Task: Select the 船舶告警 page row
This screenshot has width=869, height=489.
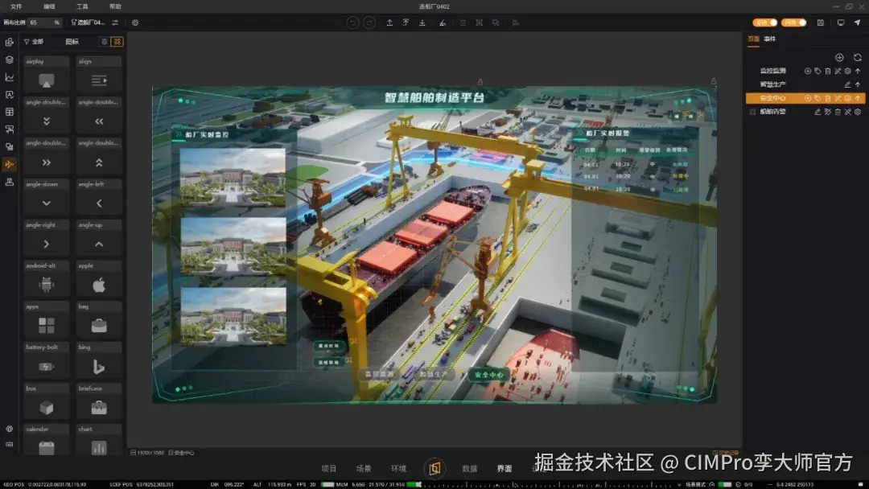Action: tap(805, 112)
